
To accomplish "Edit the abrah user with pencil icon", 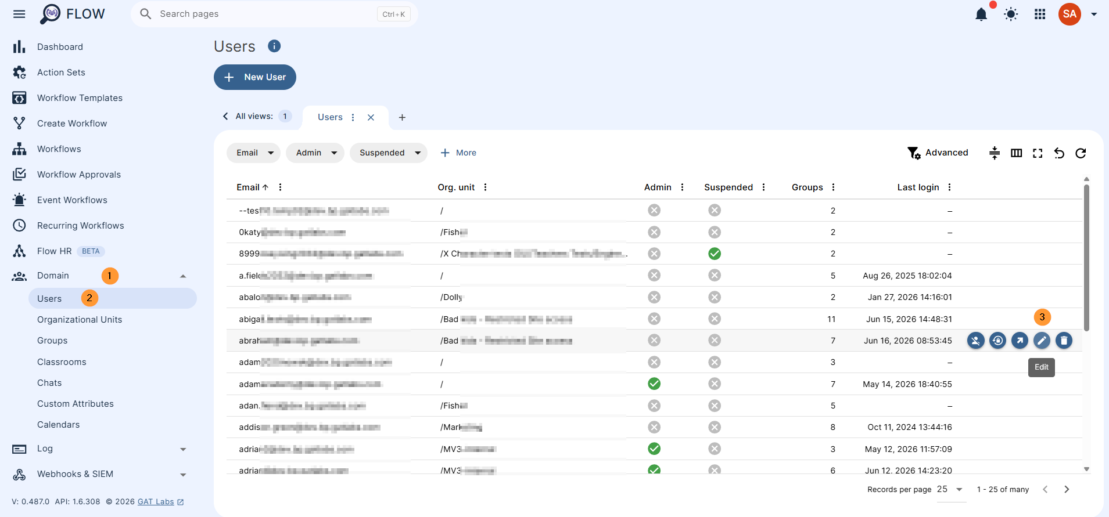I will (x=1042, y=341).
